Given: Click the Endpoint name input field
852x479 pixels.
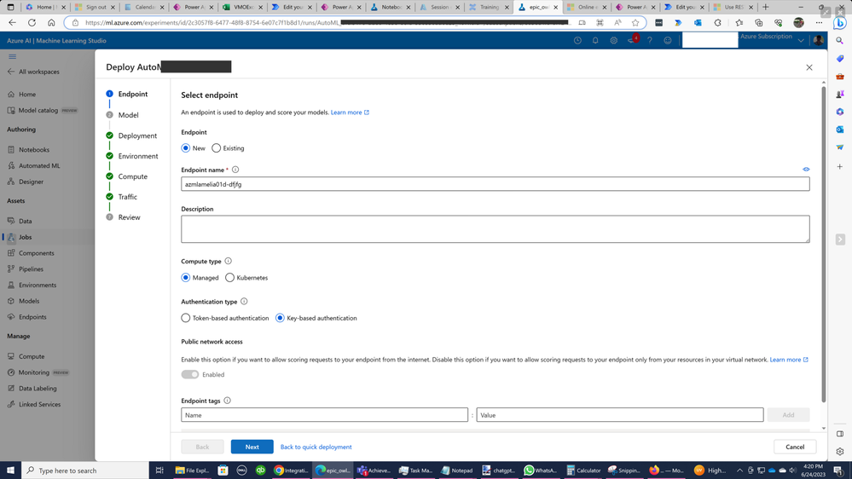Looking at the screenshot, I should 495,184.
